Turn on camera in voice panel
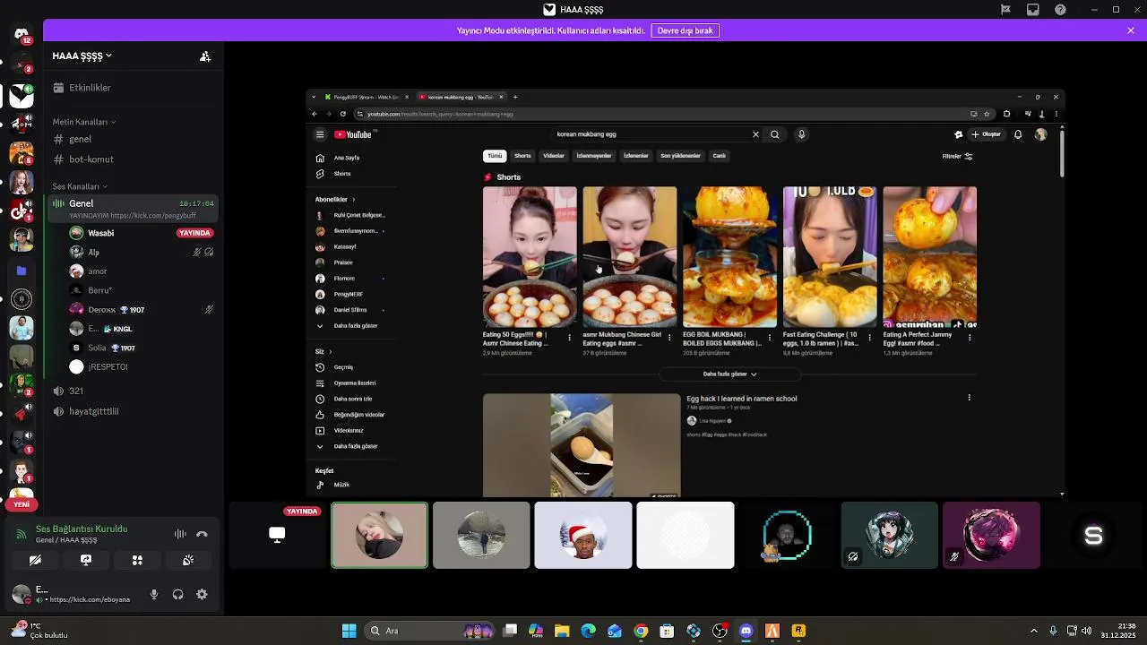Image resolution: width=1147 pixels, height=645 pixels. 35,560
